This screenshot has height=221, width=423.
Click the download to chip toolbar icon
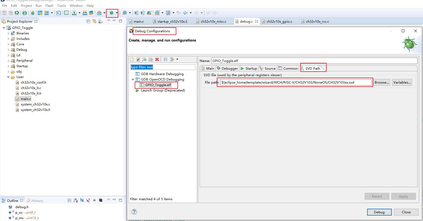coord(74,13)
